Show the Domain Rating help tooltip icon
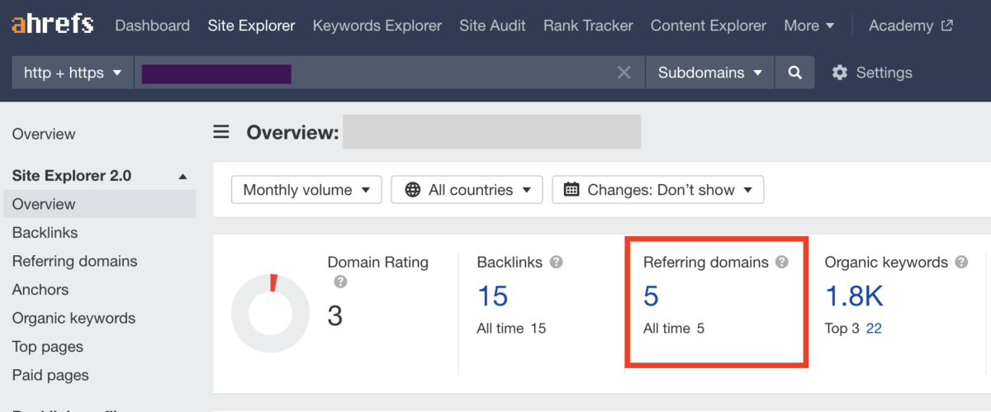 340,282
